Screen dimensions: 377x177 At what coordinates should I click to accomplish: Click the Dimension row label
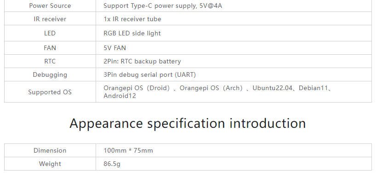click(50, 150)
